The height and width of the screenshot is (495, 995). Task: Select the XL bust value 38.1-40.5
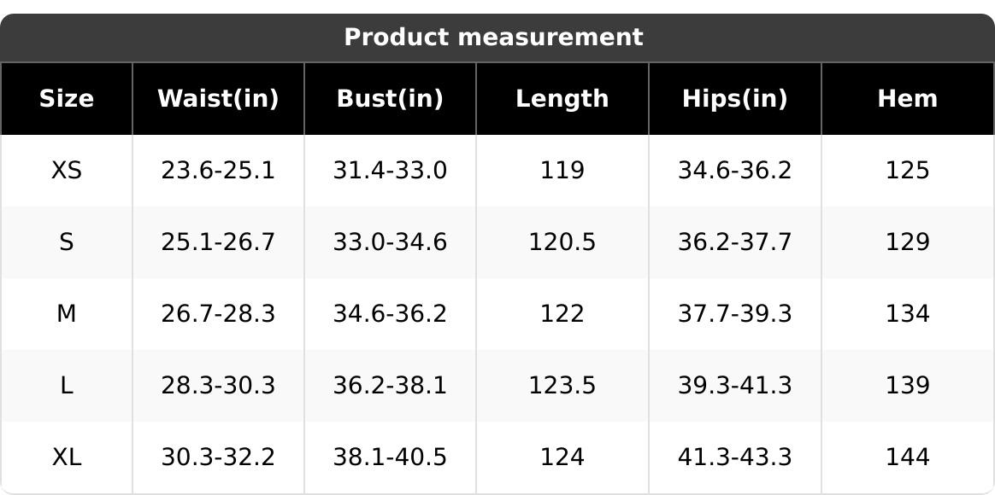coord(390,457)
